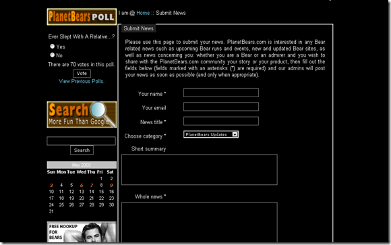391x245 pixels.
Task: Click the 'Your name *' label
Action: 152,94
